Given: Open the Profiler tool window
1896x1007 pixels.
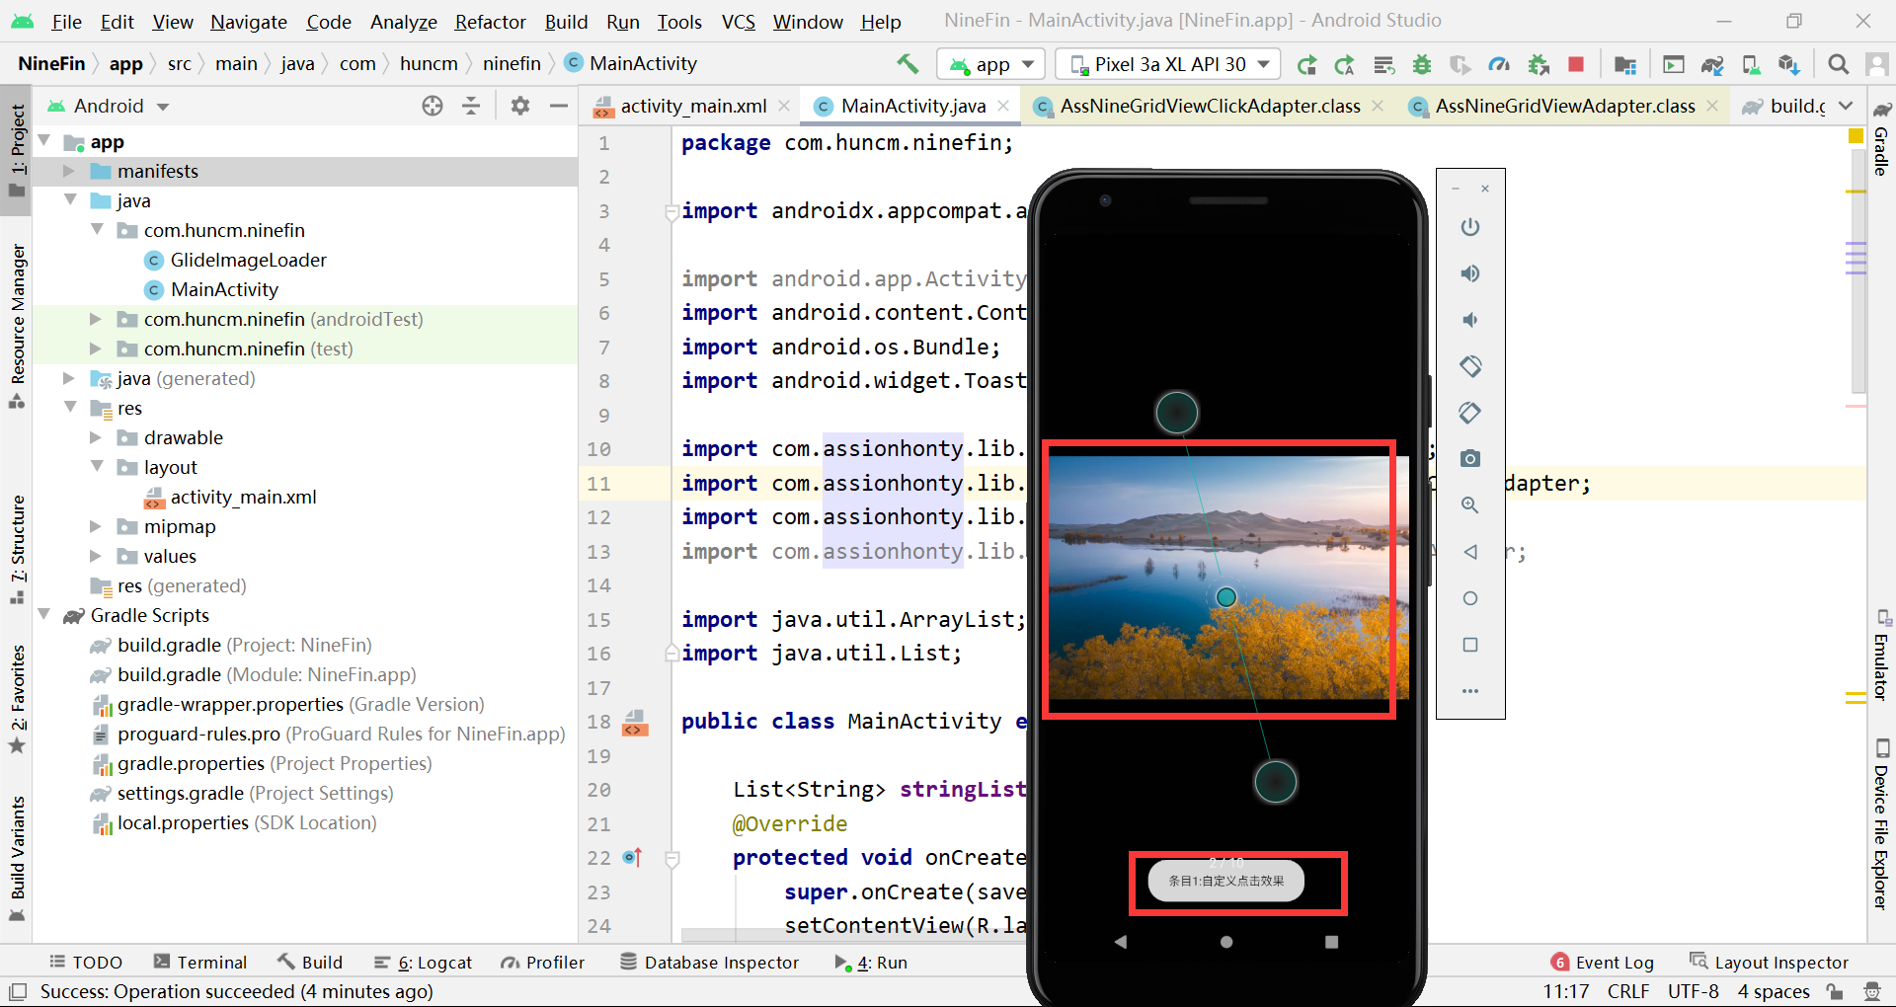Looking at the screenshot, I should 543,963.
